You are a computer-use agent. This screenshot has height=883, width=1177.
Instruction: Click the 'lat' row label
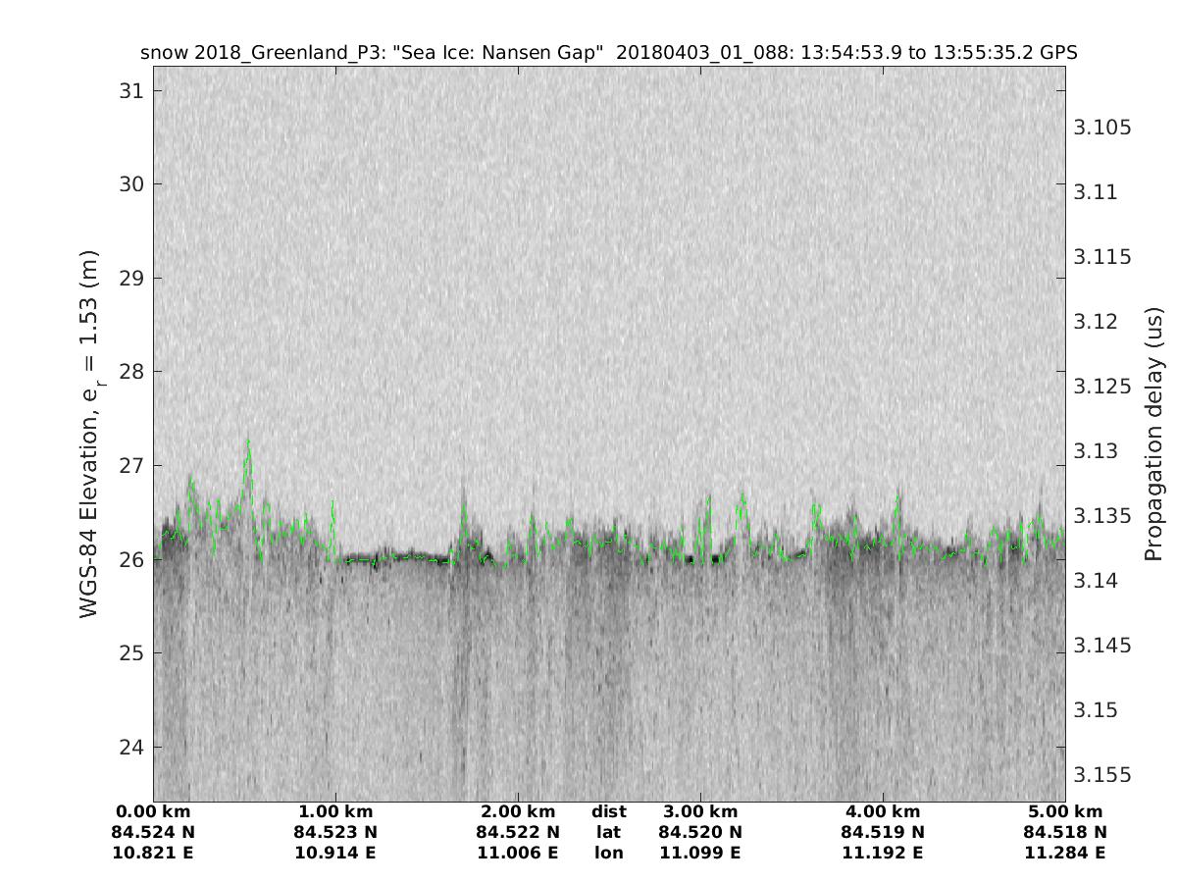point(608,833)
